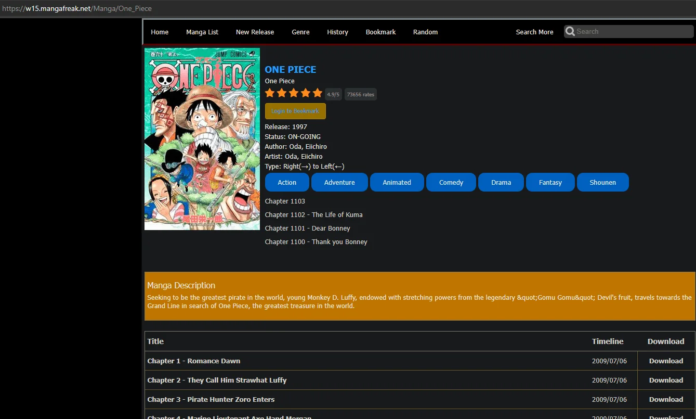Open Chapter 1100 - Thank you Bonney
Screen dimensions: 696x419
pyautogui.click(x=316, y=242)
